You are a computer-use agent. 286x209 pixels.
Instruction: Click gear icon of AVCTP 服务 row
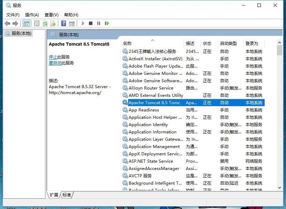pyautogui.click(x=125, y=176)
